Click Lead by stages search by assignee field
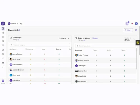The width and height of the screenshot is (140, 105). [x=106, y=46]
